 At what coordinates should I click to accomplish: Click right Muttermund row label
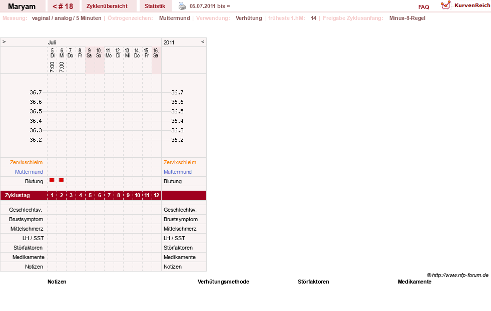point(178,172)
